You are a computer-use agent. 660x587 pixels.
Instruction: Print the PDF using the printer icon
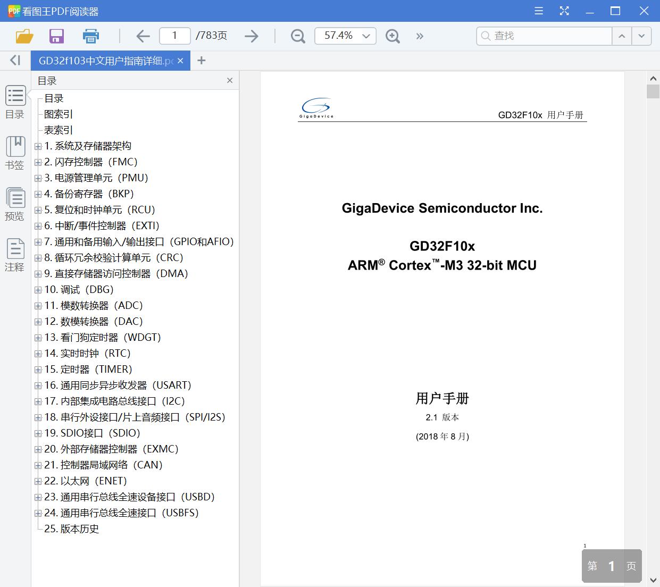click(91, 36)
